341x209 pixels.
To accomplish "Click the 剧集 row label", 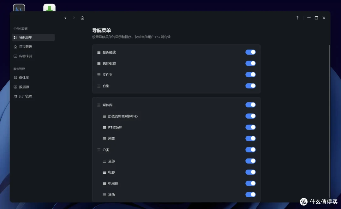I will coord(111,139).
